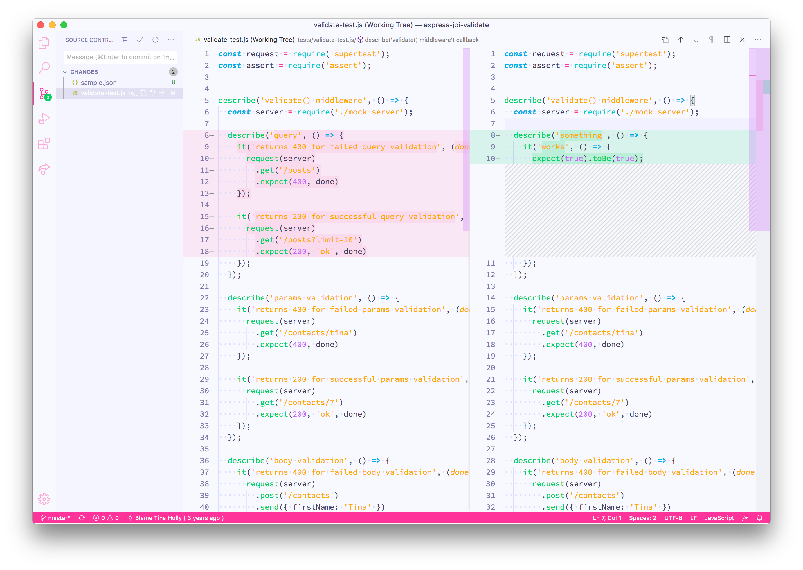
Task: Click the master branch in status bar
Action: point(55,518)
